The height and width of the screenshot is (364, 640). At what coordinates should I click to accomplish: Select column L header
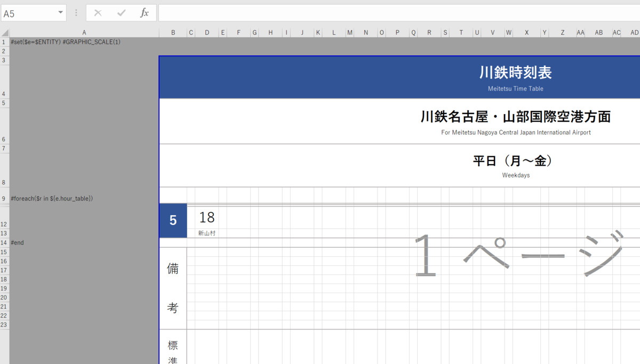(x=334, y=33)
